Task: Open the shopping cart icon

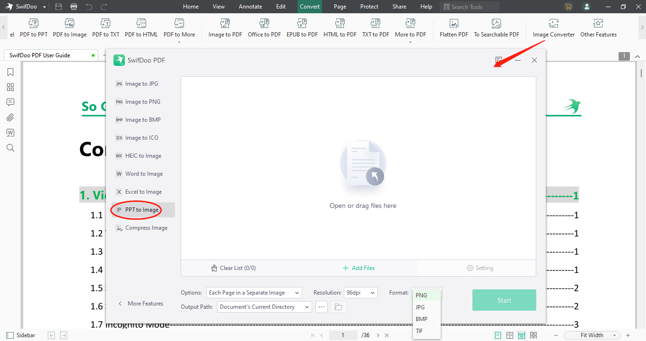Action: click(568, 7)
